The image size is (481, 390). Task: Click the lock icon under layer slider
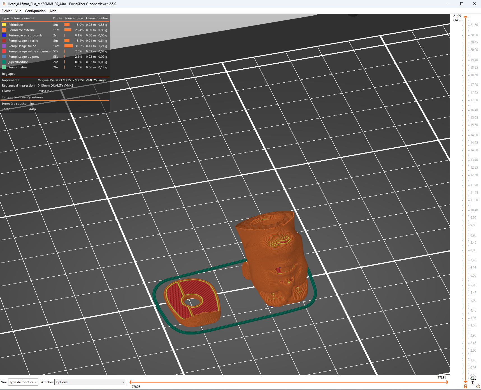click(x=465, y=387)
